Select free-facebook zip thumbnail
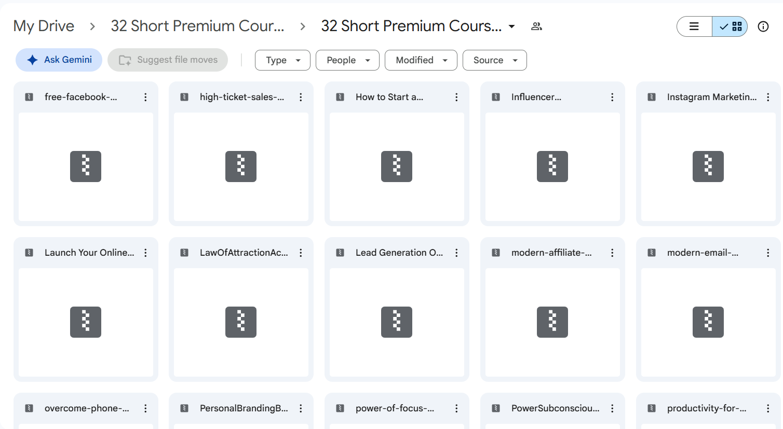 (86, 167)
